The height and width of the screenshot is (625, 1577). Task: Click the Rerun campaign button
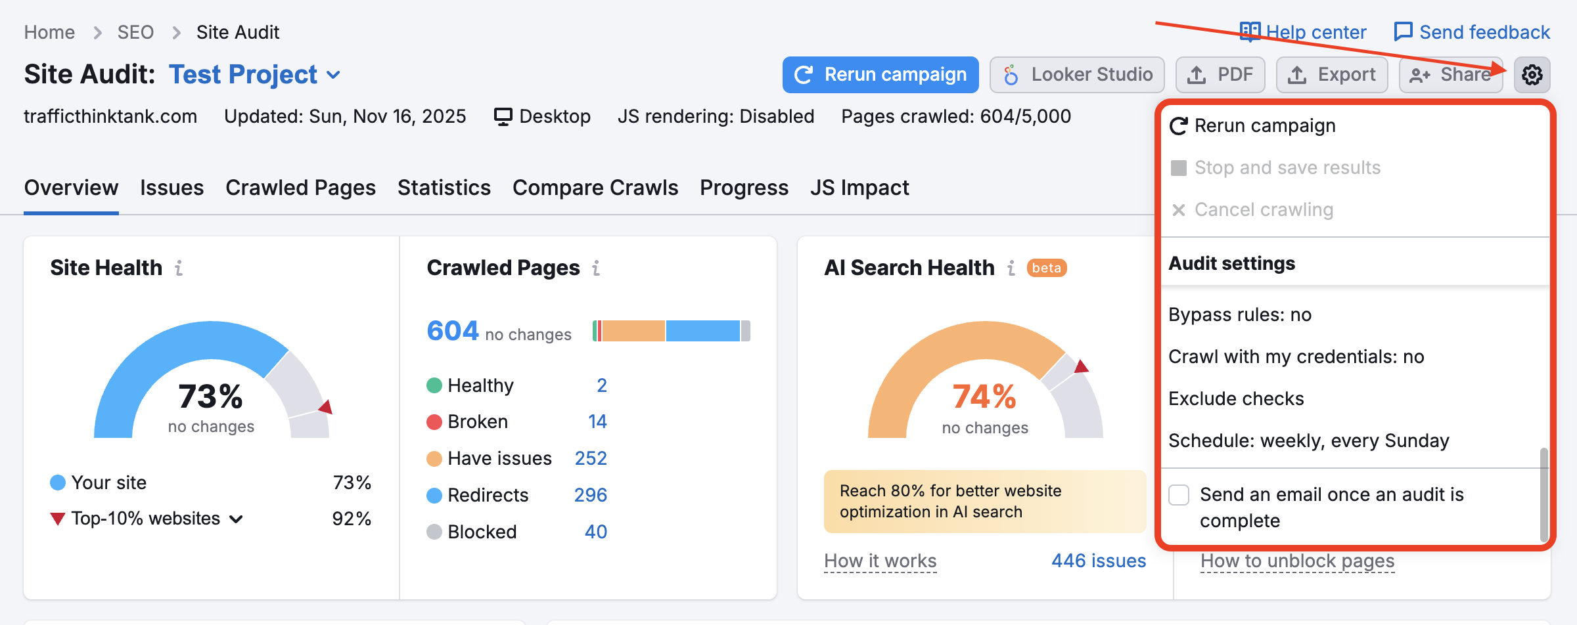tap(880, 74)
